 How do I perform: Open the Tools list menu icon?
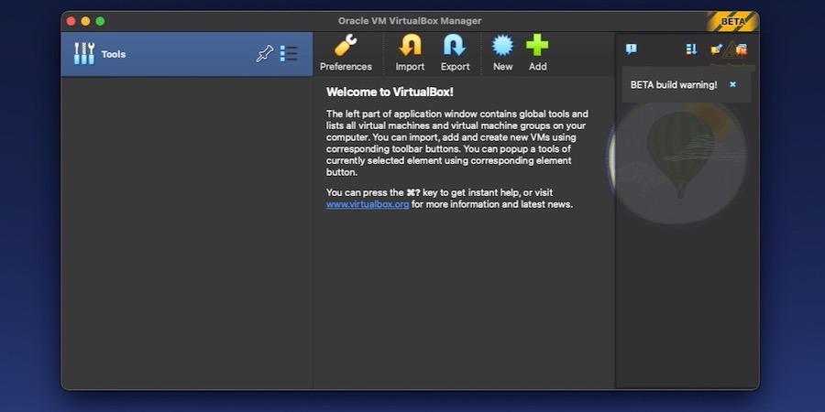pos(289,54)
